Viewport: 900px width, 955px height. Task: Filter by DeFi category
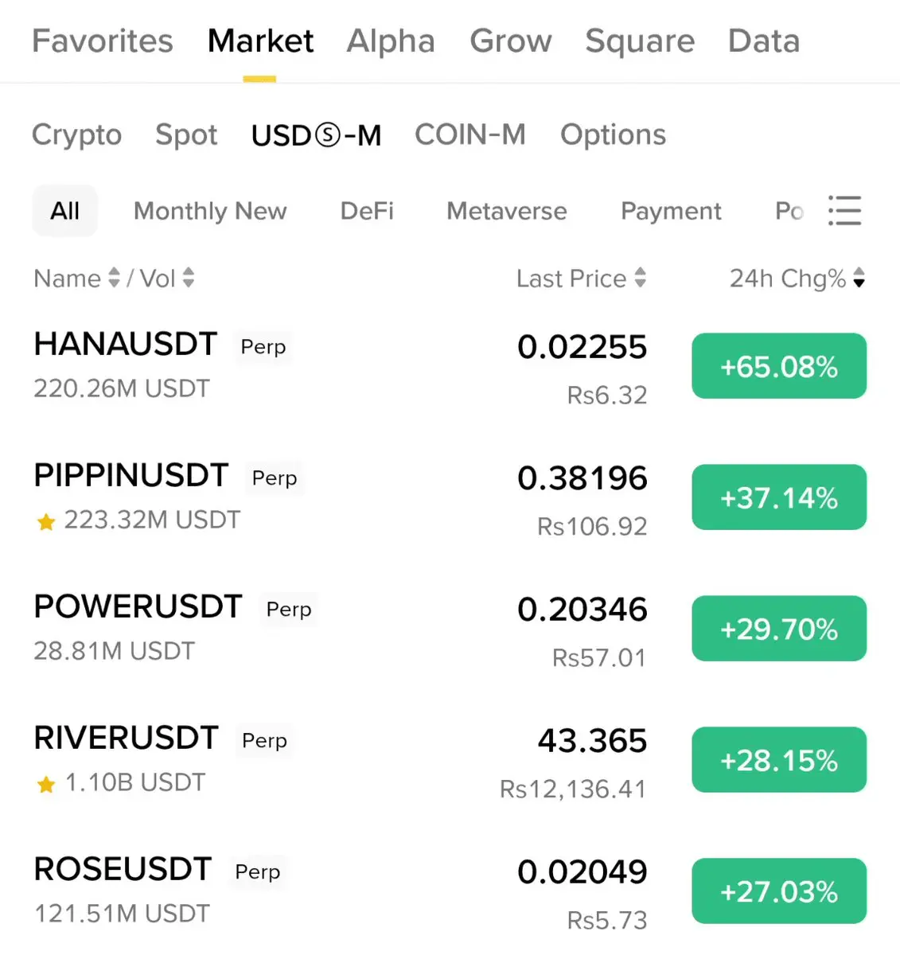[x=367, y=211]
